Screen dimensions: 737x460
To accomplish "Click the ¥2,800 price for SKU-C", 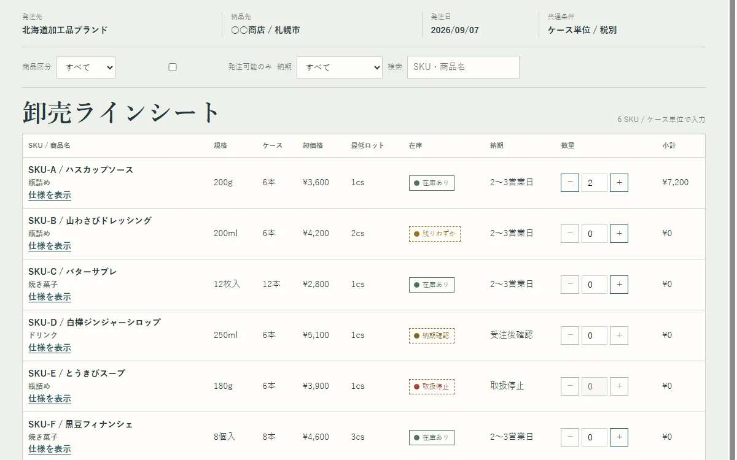I will pyautogui.click(x=316, y=285).
